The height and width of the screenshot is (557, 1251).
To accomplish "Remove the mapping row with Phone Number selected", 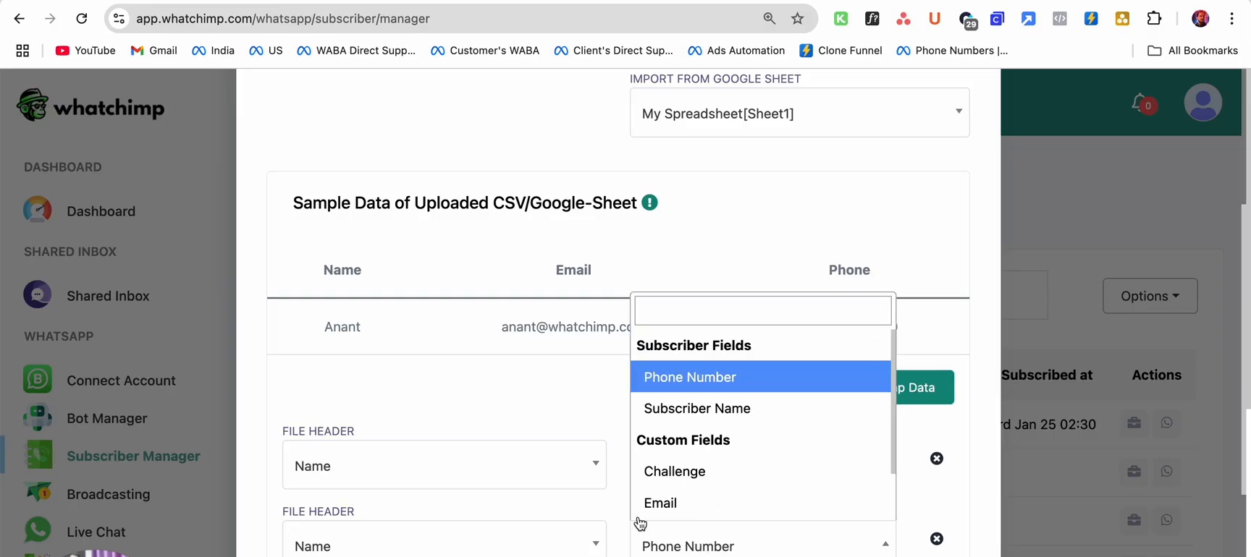I will 937,539.
